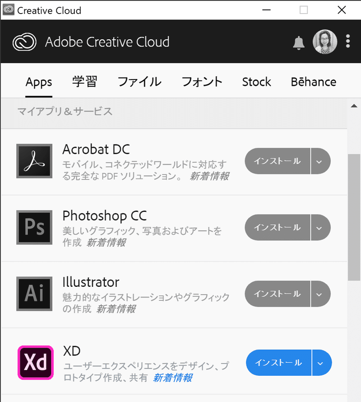Open the three-dot options menu

[347, 41]
